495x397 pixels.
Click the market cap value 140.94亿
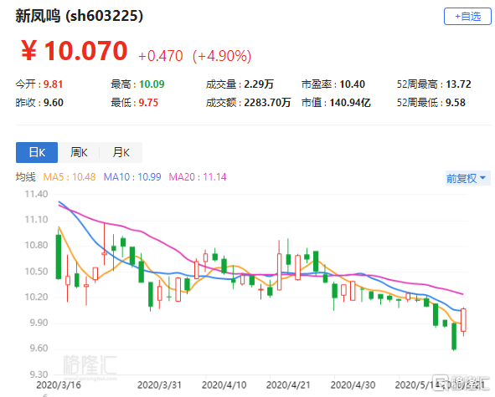tap(350, 103)
